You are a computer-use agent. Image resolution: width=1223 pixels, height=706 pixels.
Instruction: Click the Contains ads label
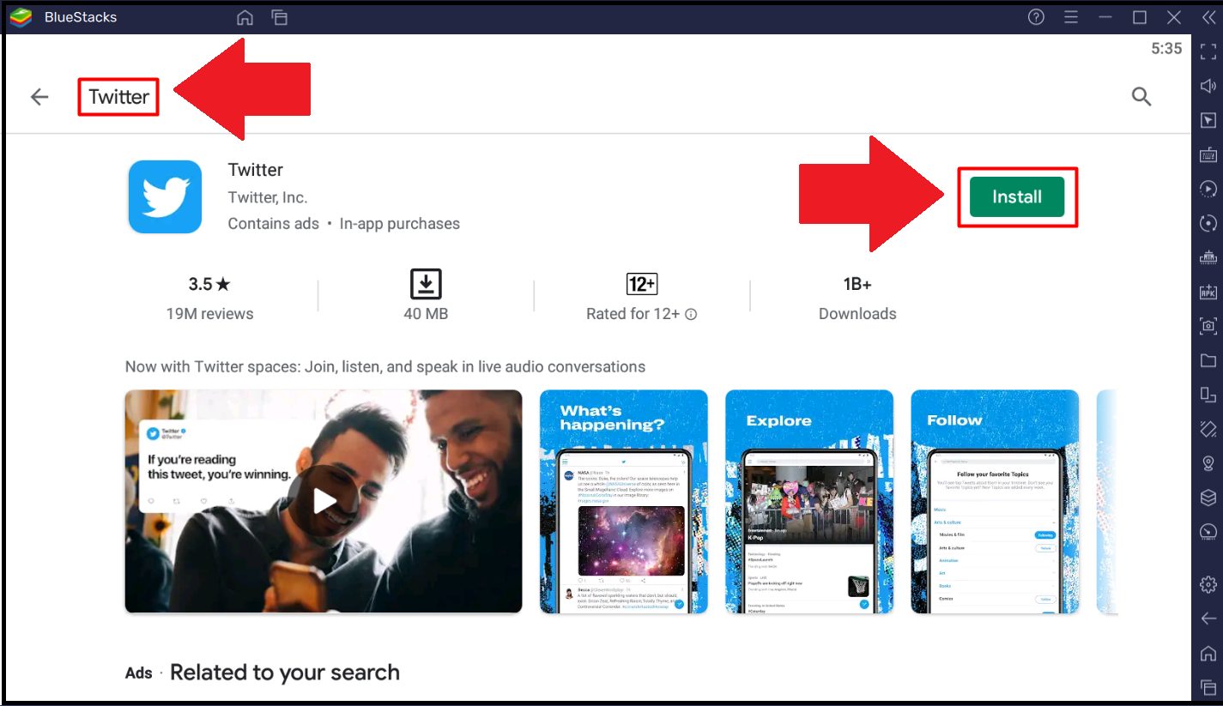[273, 224]
